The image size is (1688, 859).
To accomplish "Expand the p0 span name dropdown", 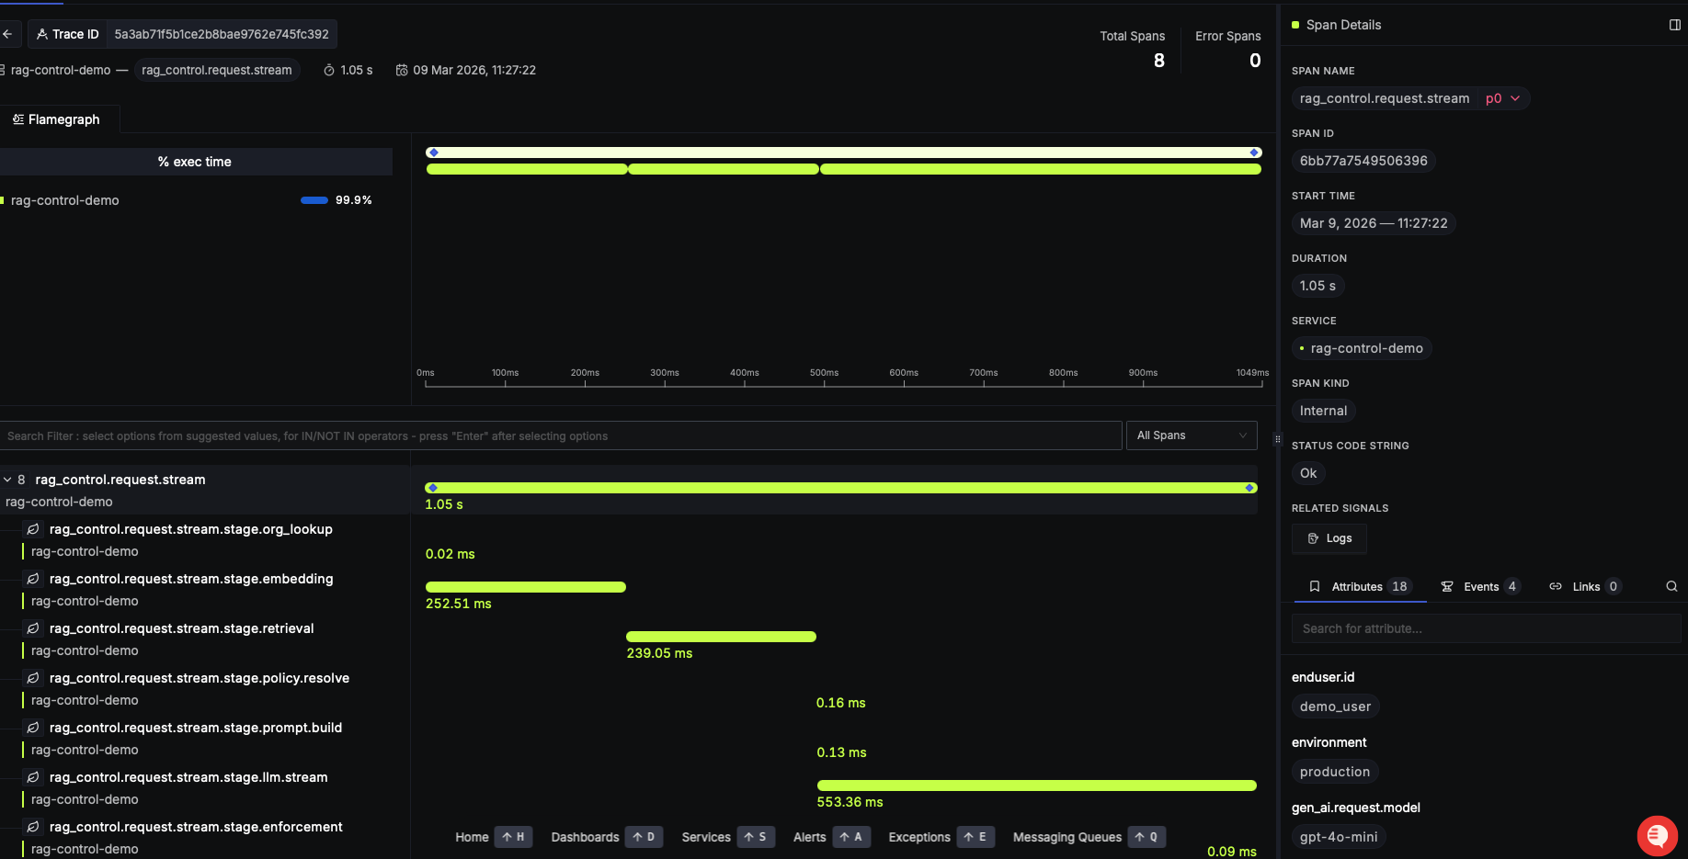I will point(1503,98).
